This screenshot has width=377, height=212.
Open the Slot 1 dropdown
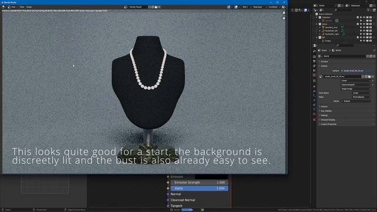tap(246, 7)
